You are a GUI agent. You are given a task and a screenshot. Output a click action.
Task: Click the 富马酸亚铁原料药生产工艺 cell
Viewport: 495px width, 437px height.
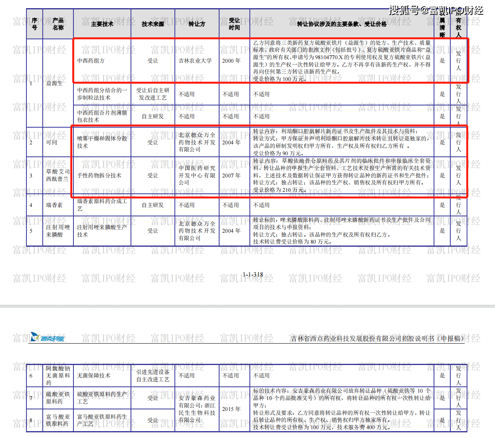[102, 420]
